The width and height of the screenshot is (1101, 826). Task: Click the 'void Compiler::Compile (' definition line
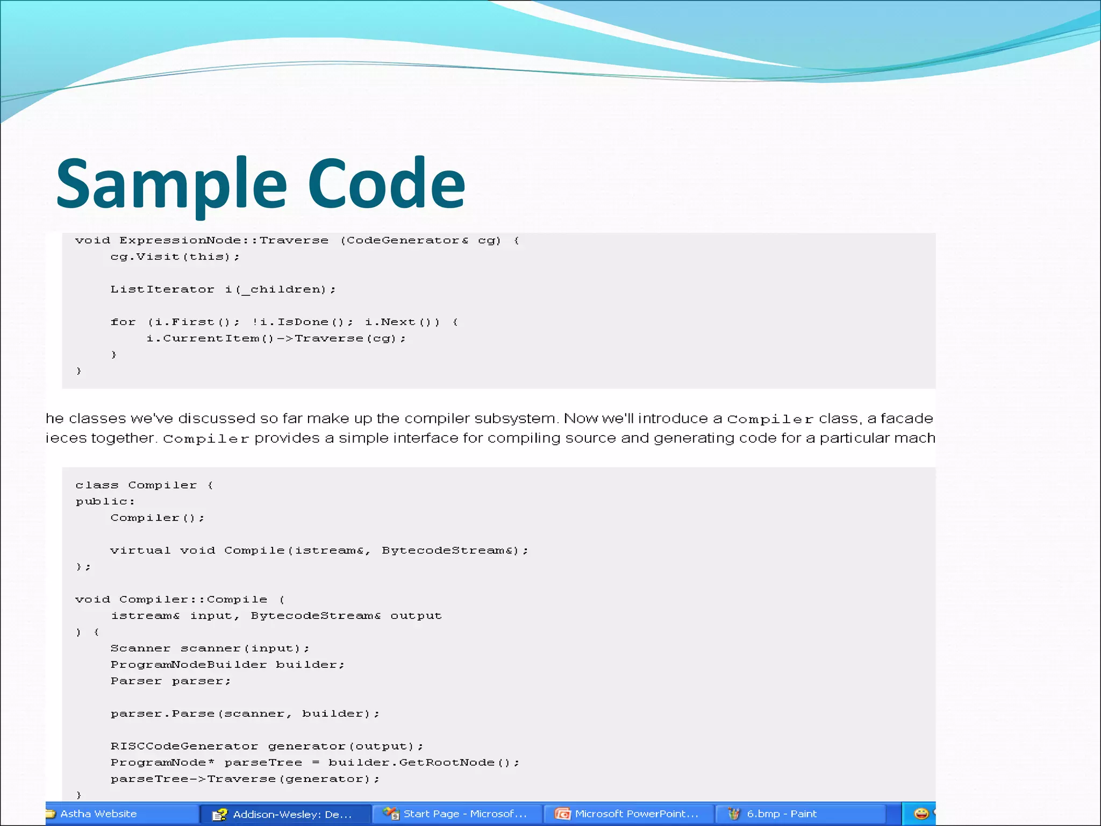click(180, 599)
